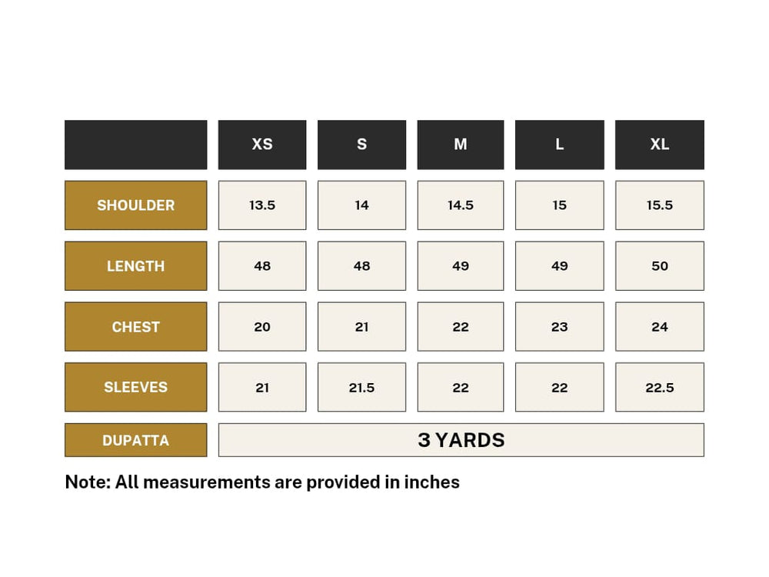
Task: Select the XL size header
Action: click(659, 145)
